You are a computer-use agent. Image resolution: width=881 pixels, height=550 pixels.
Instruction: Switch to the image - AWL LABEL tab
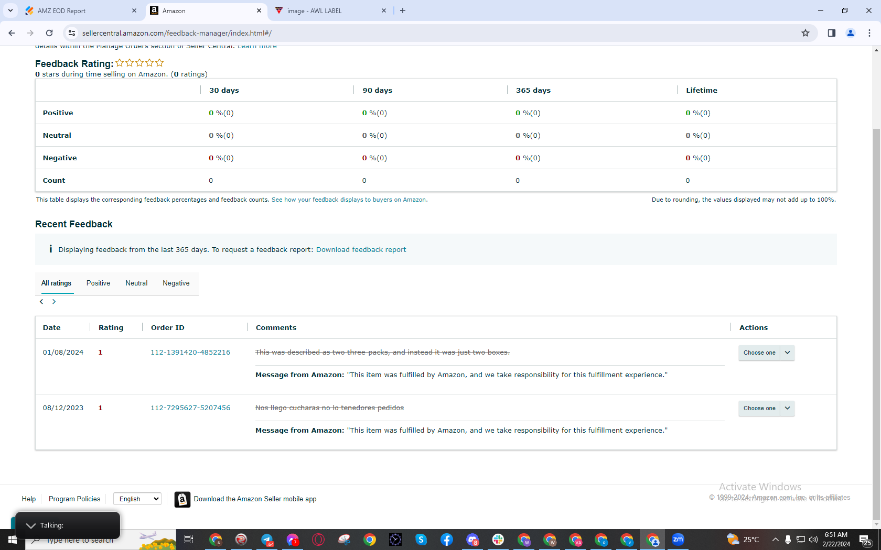click(329, 10)
